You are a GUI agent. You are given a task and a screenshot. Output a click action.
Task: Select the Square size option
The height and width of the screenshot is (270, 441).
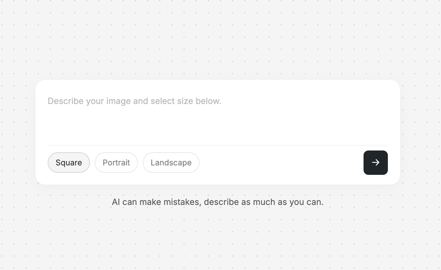click(69, 163)
